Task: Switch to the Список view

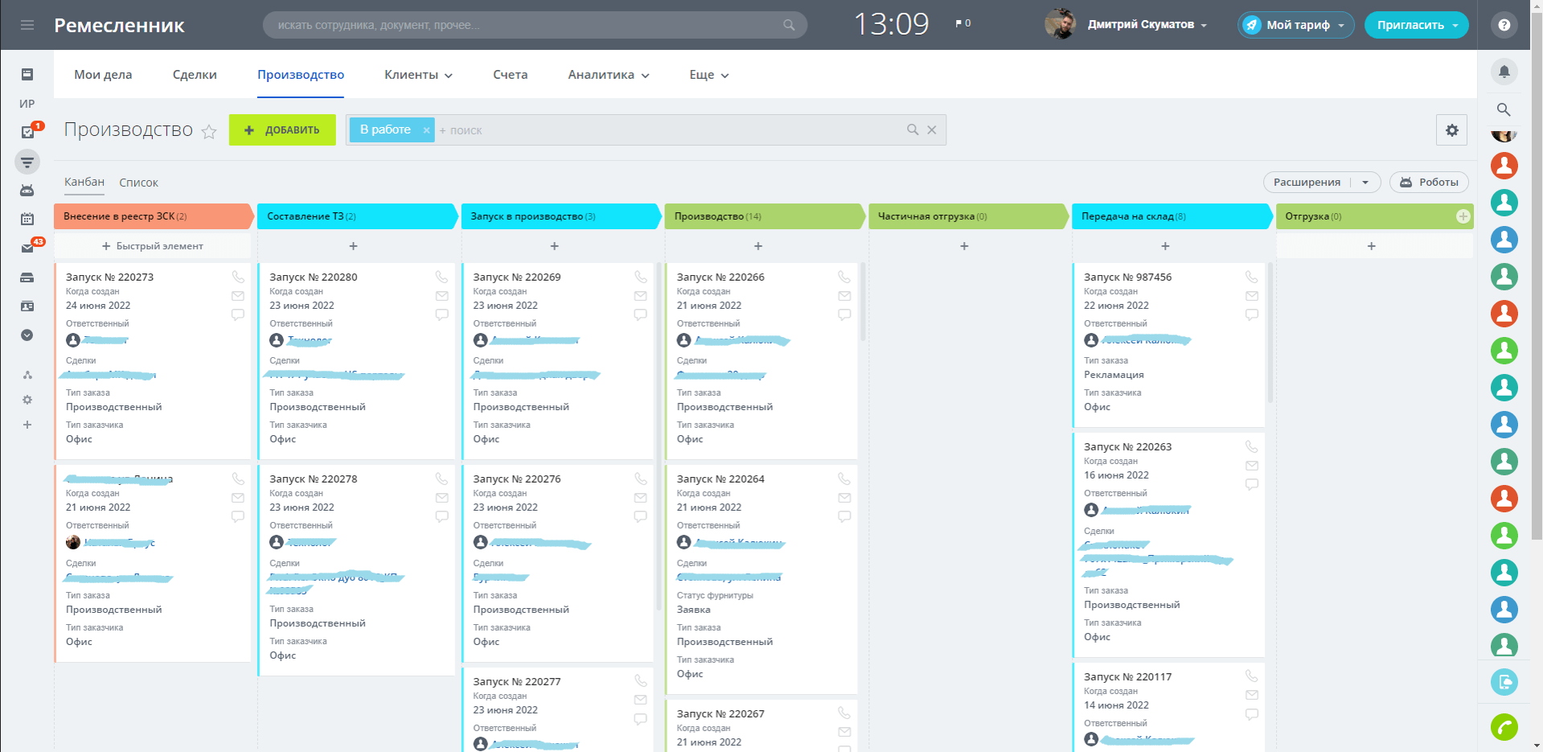Action: [x=138, y=183]
